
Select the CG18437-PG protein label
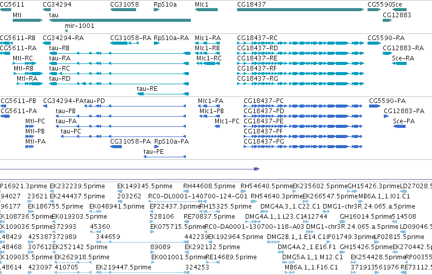[264, 141]
